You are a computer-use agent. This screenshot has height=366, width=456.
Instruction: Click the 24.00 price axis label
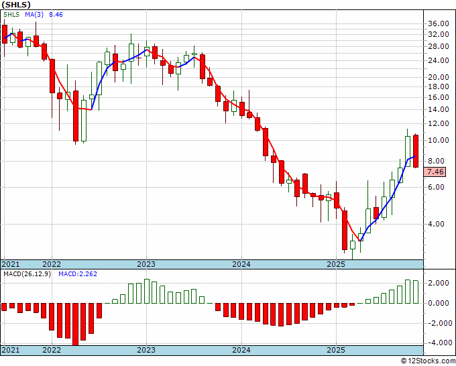click(439, 60)
